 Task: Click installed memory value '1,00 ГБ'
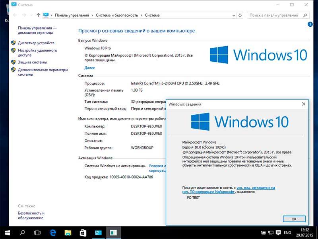point(137,90)
